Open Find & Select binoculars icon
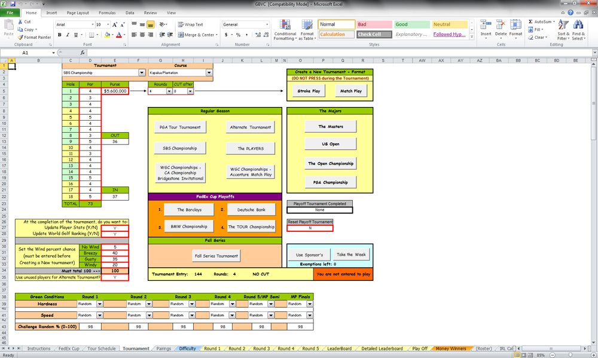 578,25
